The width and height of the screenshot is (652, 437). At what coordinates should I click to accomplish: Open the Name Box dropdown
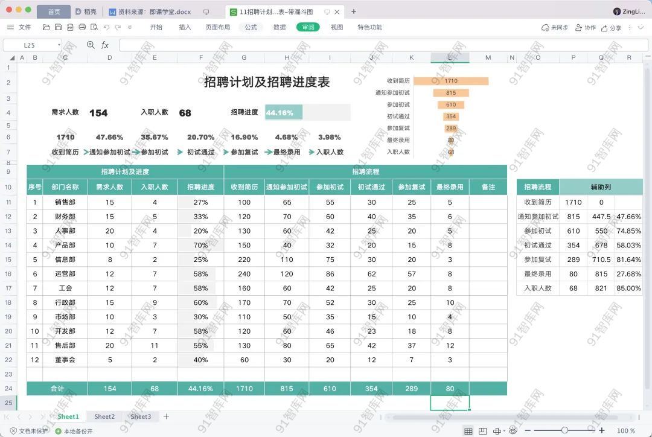point(59,45)
